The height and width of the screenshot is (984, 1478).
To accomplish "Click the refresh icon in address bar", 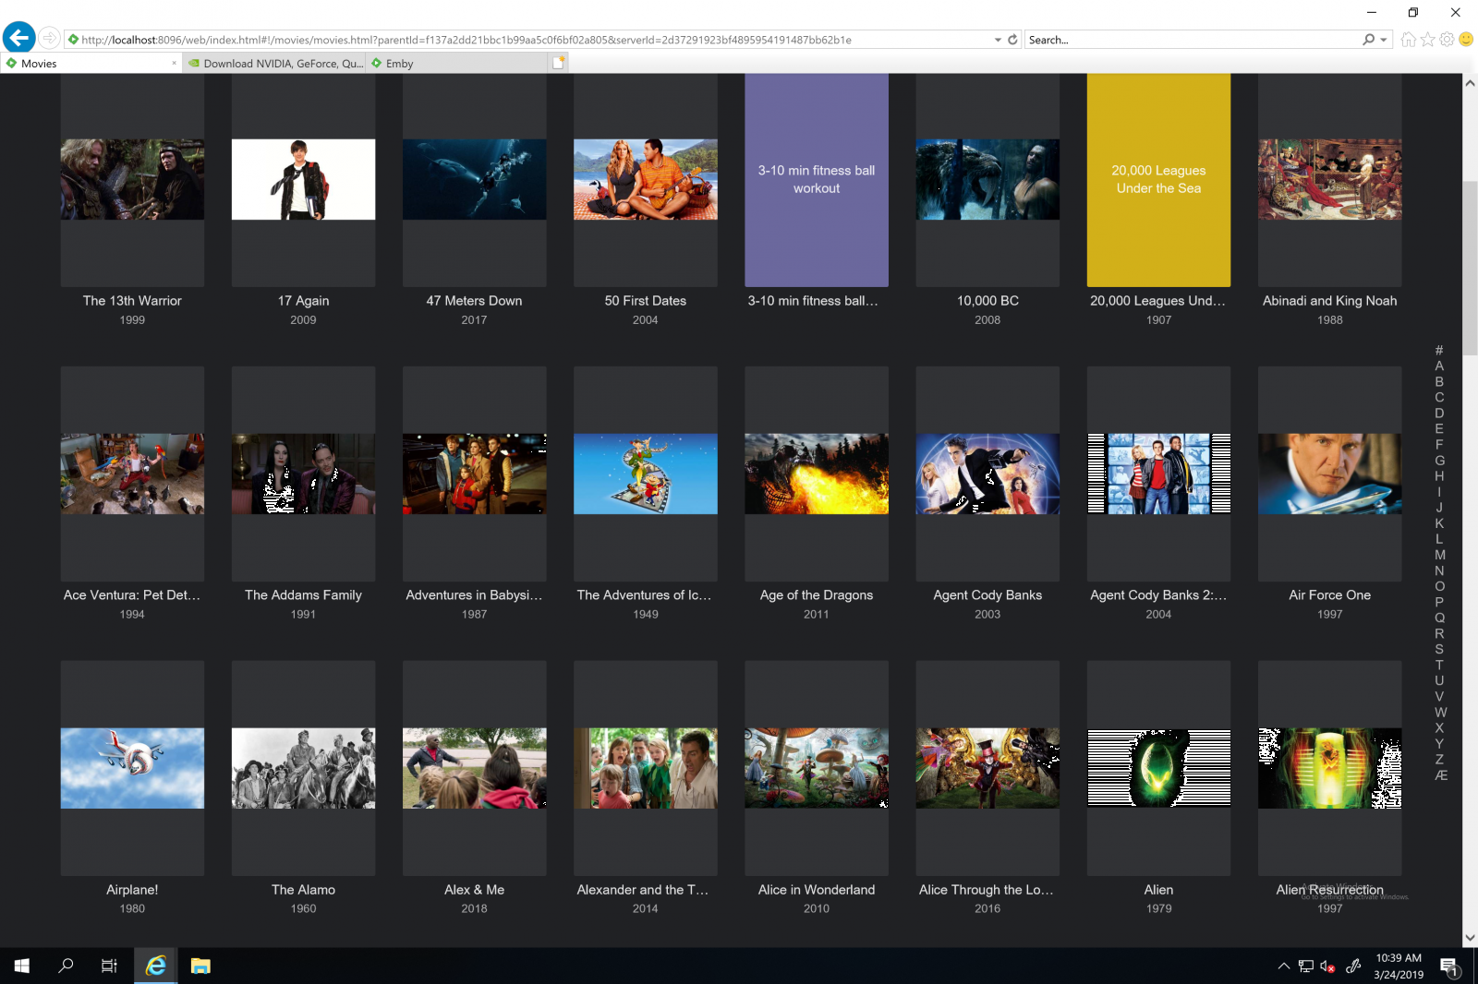I will [x=1012, y=40].
